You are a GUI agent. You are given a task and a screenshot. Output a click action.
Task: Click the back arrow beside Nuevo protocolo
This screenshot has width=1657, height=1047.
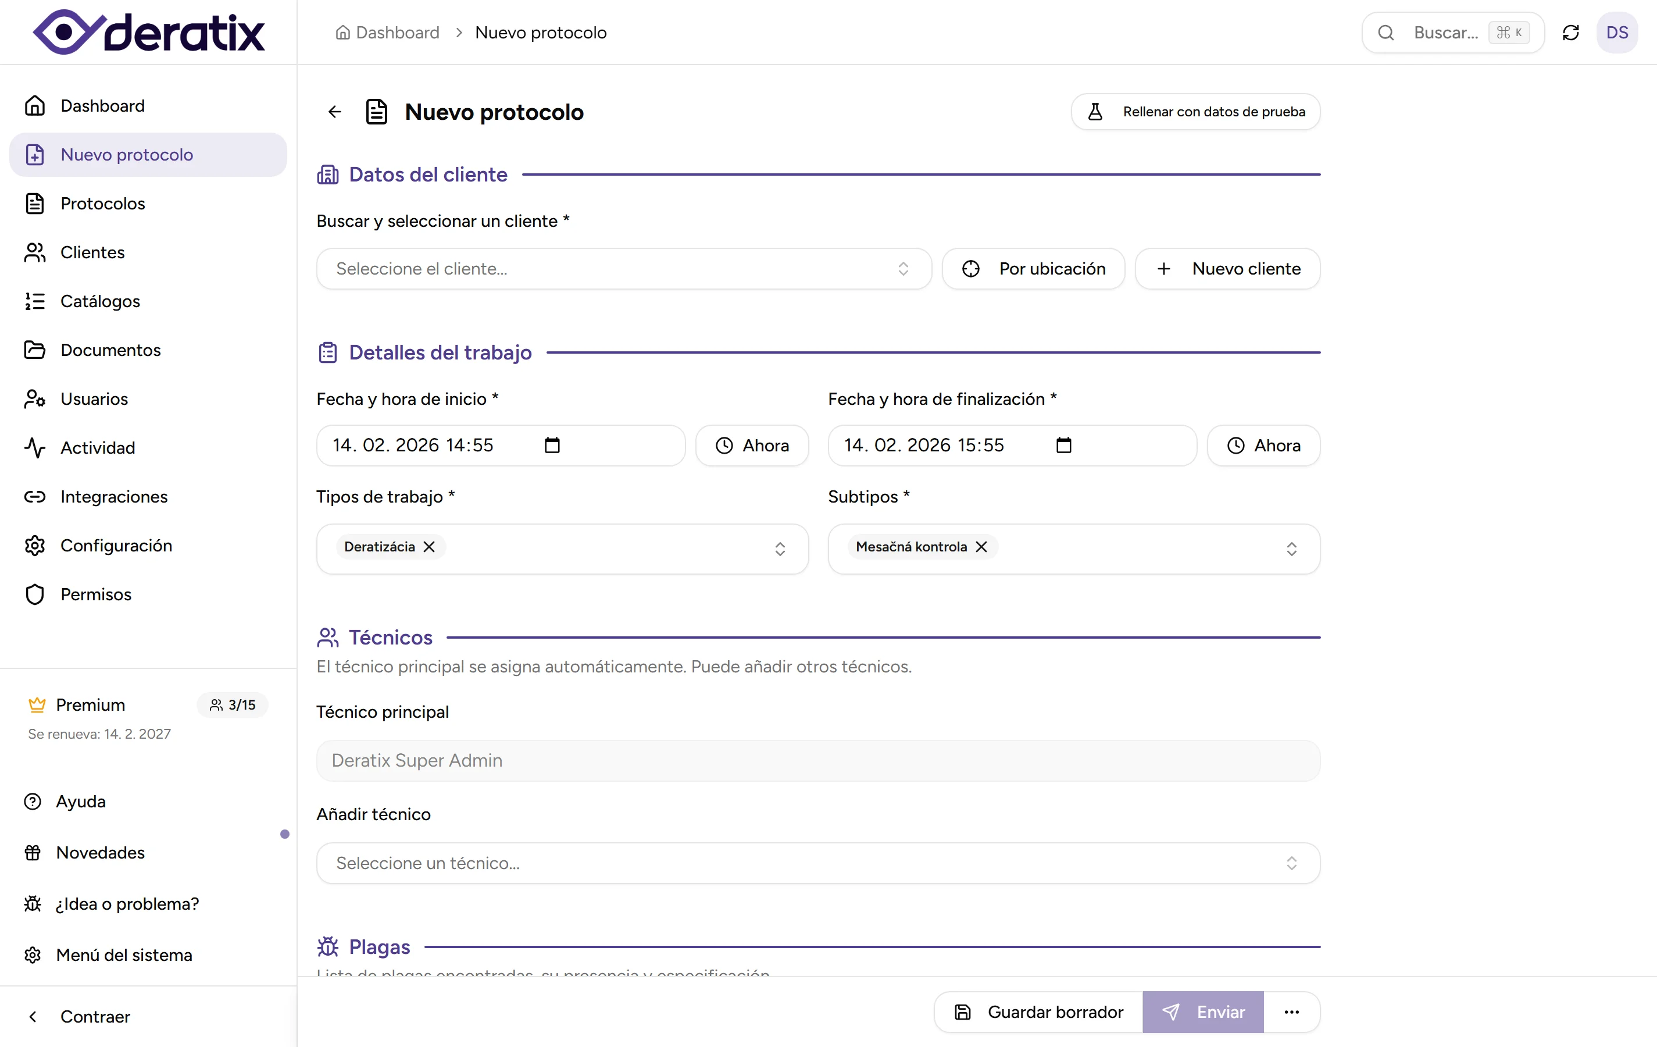coord(334,112)
